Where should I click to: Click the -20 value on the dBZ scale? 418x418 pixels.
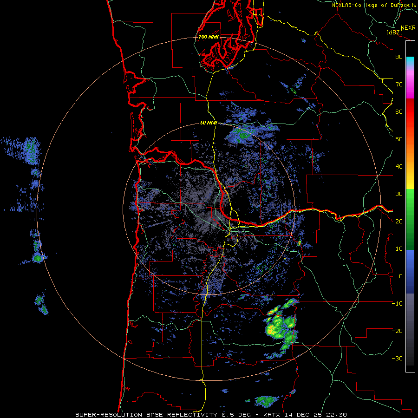397,331
